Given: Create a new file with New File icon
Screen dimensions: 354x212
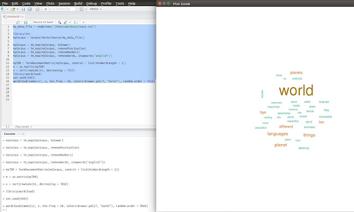Looking at the screenshot, I should (x=2, y=9).
